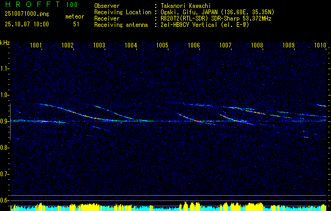Click the 1002 time marker
The height and width of the screenshot is (211, 331).
tap(67, 45)
